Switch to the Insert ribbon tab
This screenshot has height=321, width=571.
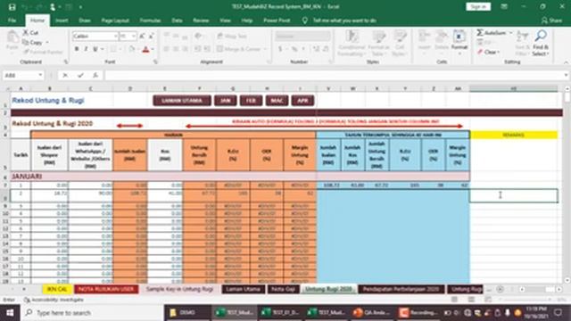[62, 21]
